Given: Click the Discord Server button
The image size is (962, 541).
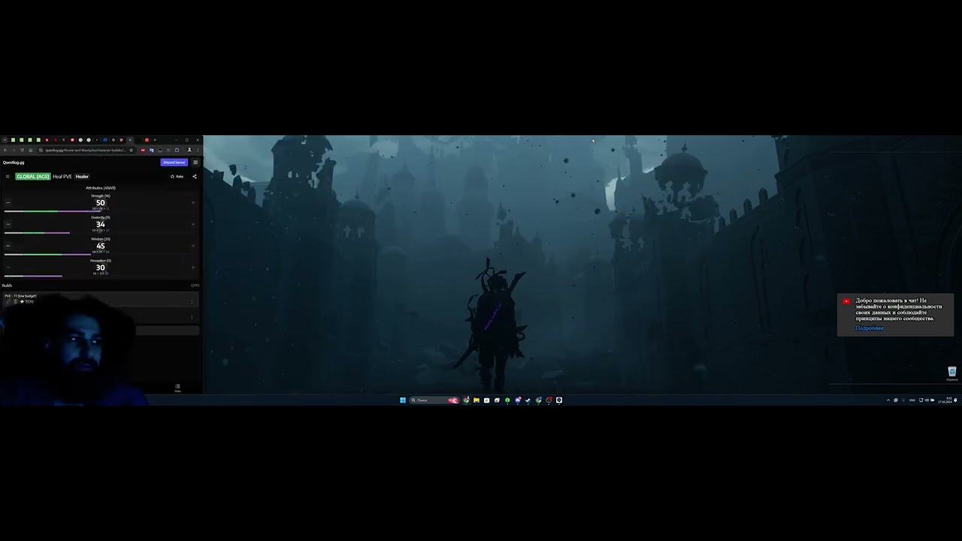Looking at the screenshot, I should 174,162.
